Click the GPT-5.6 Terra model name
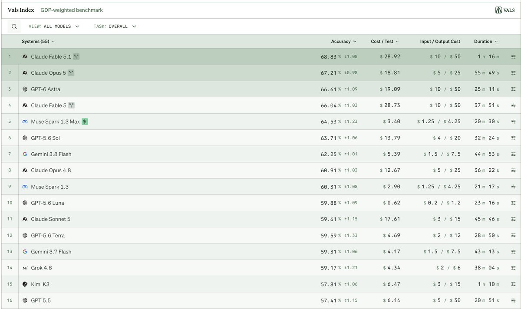 point(48,236)
